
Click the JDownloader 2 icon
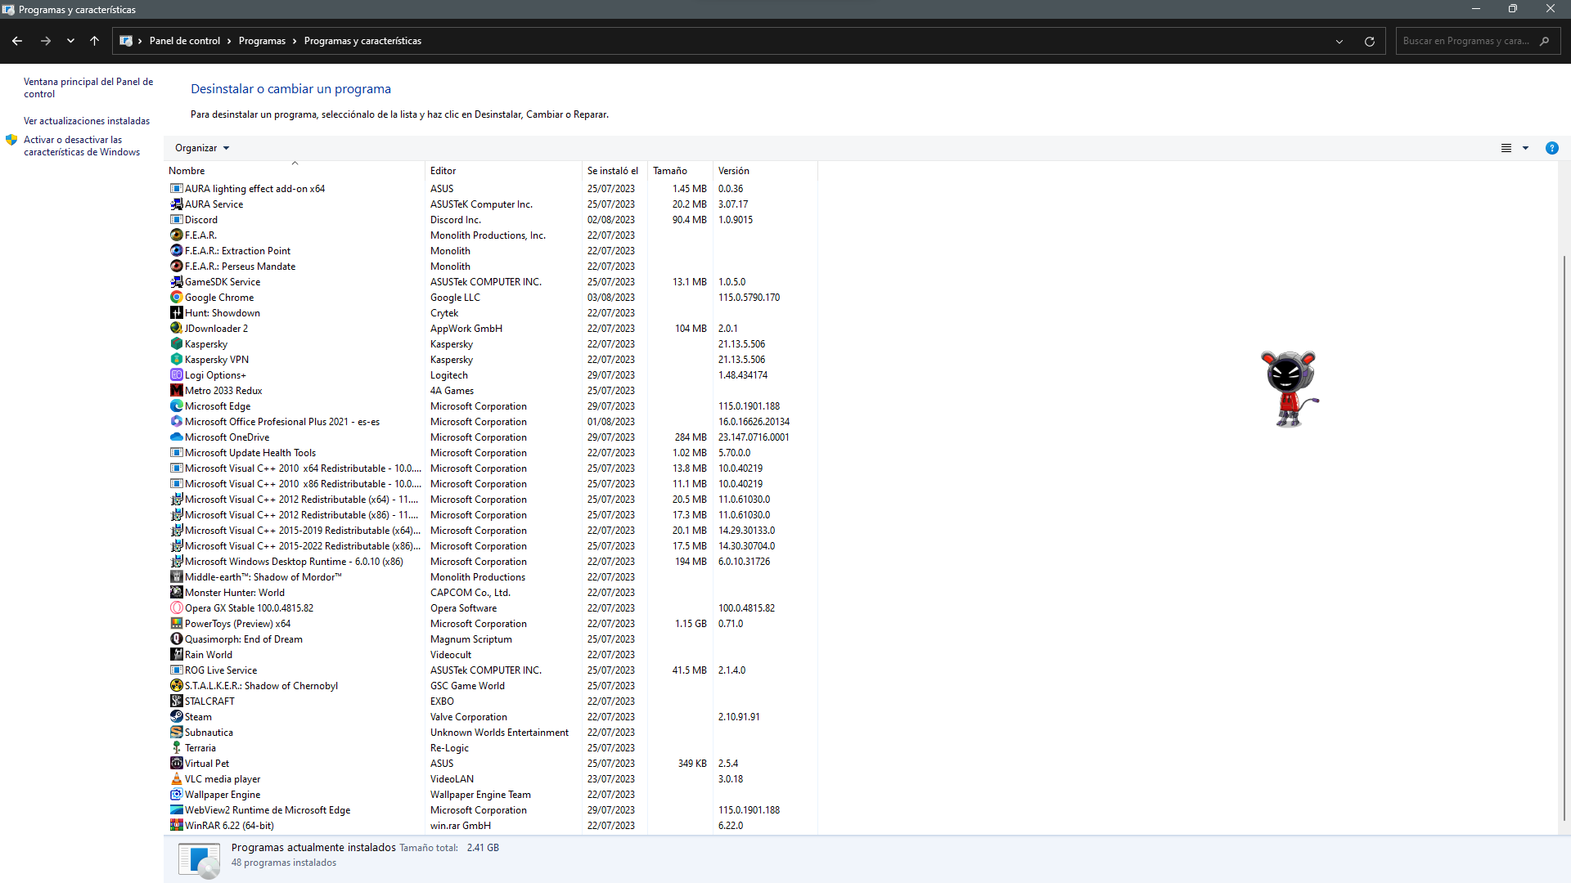coord(176,328)
